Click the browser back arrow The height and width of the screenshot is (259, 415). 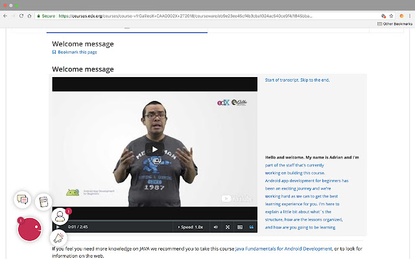click(x=5, y=16)
